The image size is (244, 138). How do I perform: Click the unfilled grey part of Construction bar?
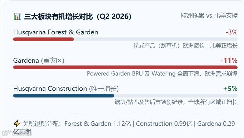pos(176,96)
